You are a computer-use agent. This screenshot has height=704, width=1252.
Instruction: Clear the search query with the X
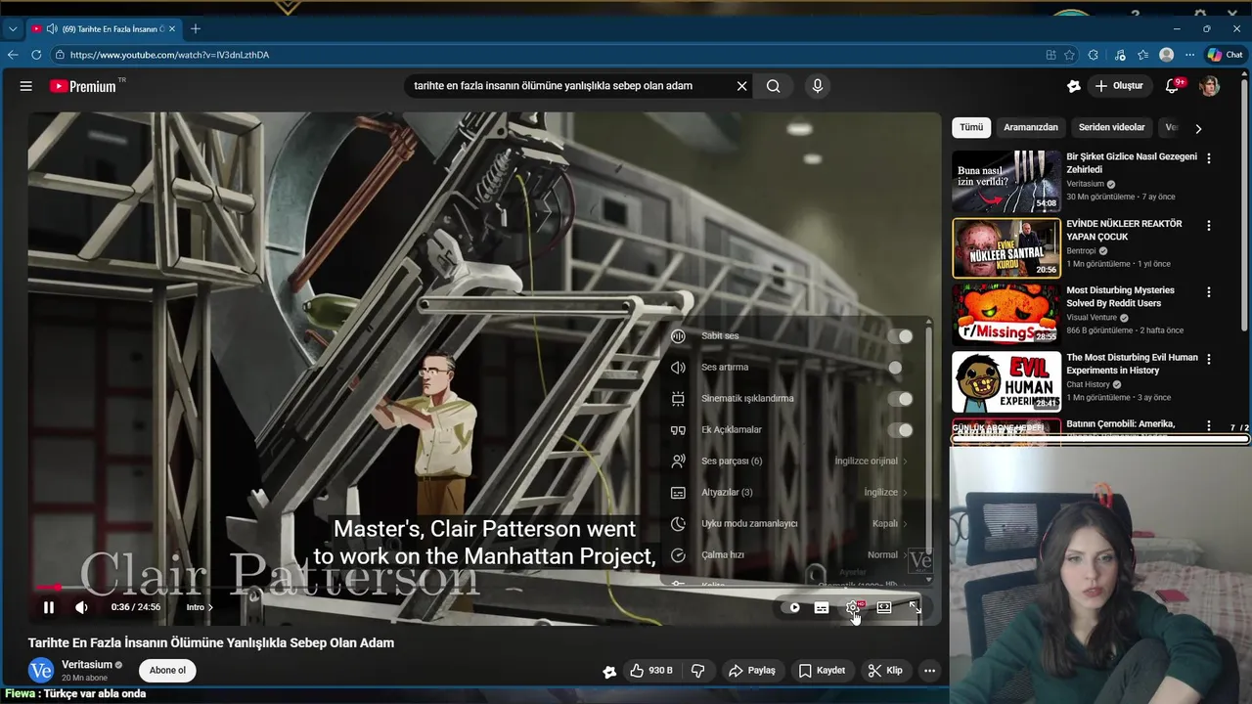741,86
